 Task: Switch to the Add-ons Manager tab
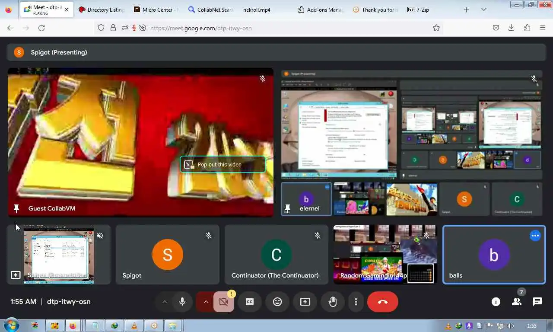coord(321,10)
